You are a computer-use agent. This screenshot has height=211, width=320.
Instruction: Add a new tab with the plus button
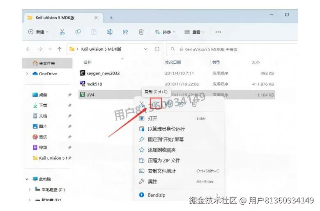pyautogui.click(x=111, y=18)
